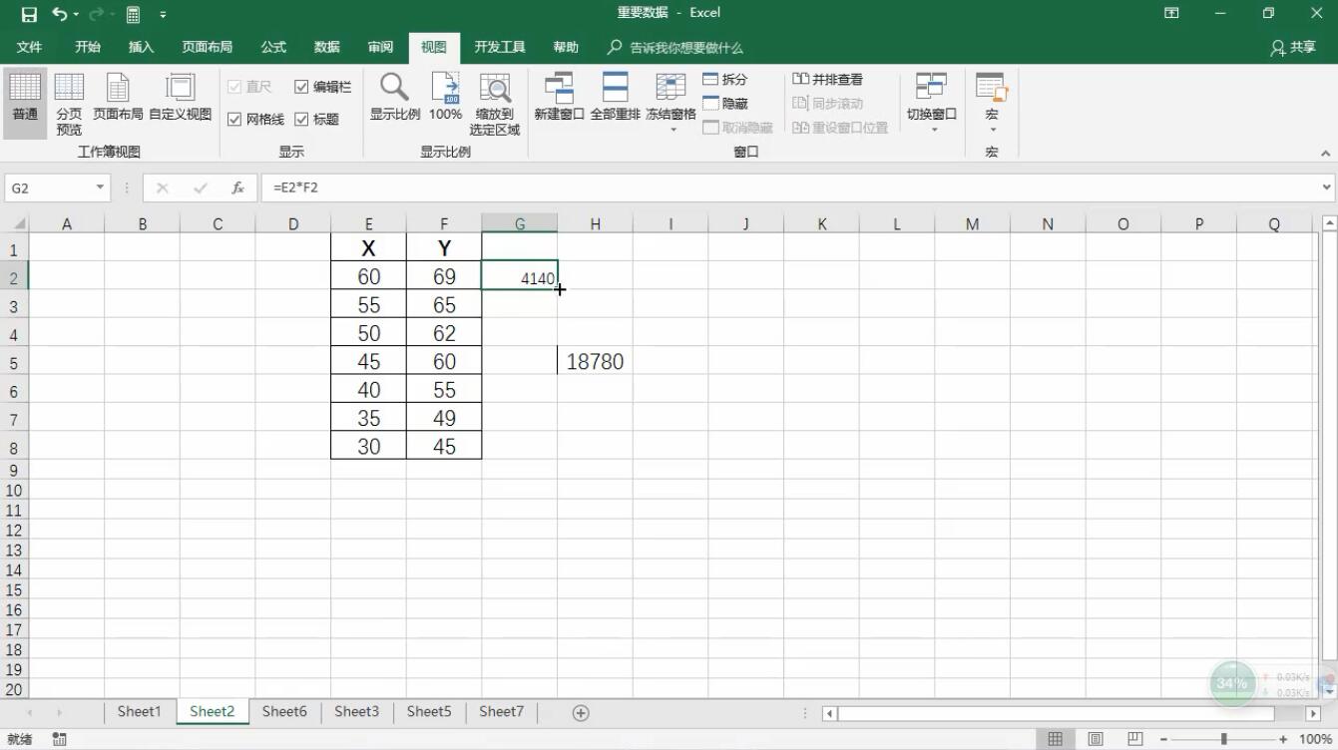Reset zoom to 100%
1338x750 pixels.
point(445,98)
